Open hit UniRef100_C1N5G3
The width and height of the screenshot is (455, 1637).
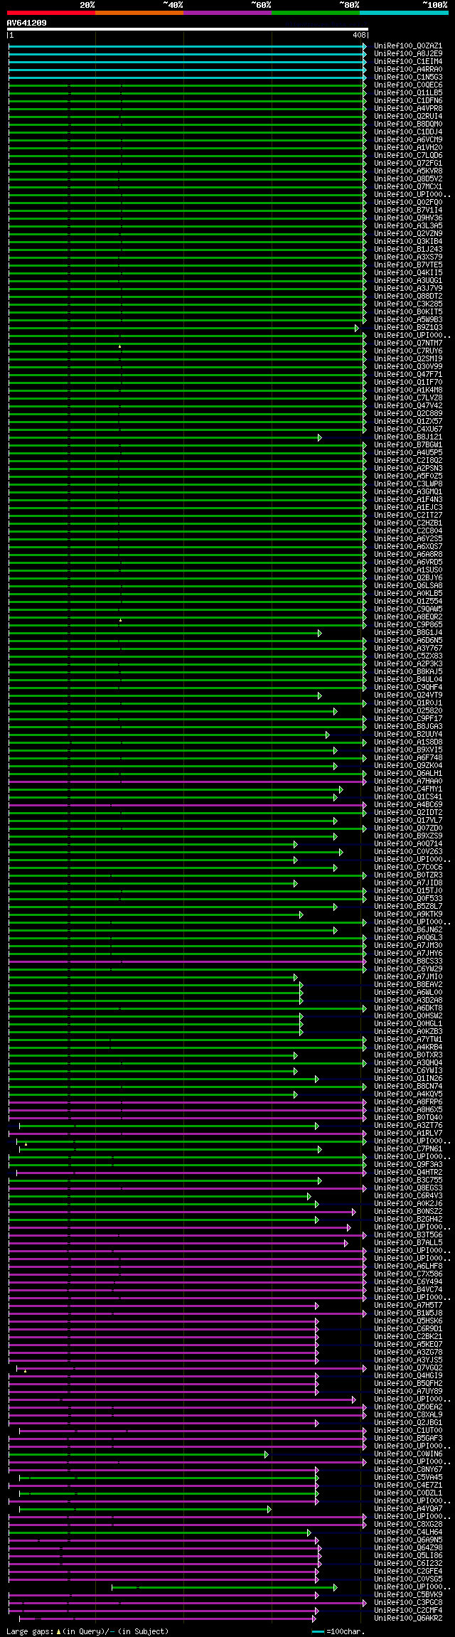408,78
